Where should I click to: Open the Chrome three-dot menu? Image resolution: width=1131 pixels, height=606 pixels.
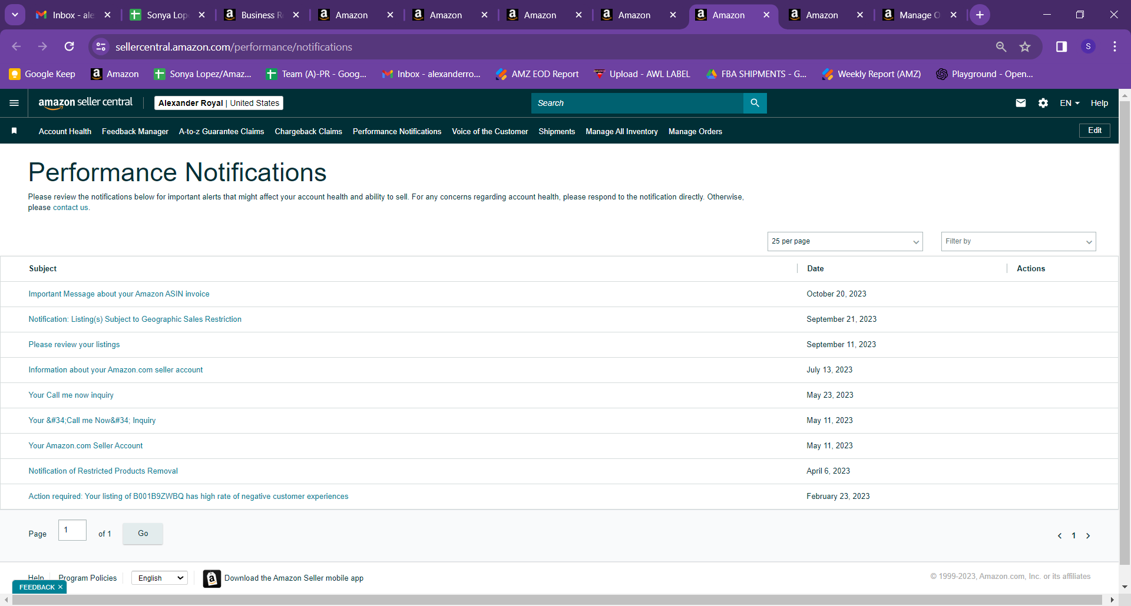pos(1115,46)
